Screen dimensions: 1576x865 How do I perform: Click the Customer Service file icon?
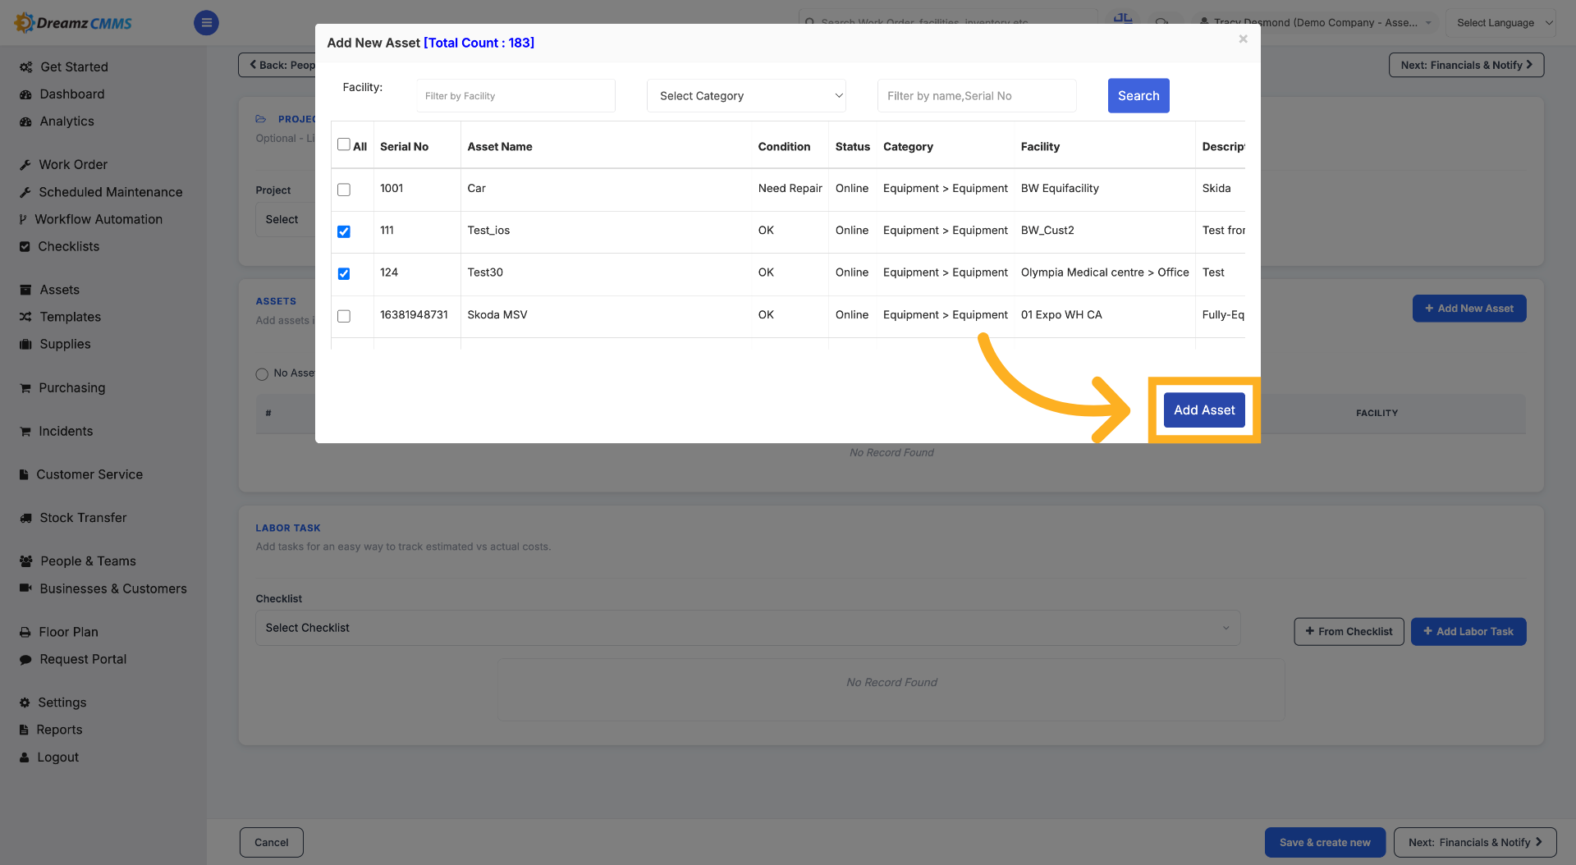(24, 474)
